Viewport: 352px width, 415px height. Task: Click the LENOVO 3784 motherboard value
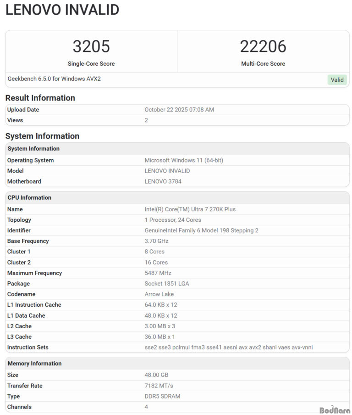[x=163, y=181]
